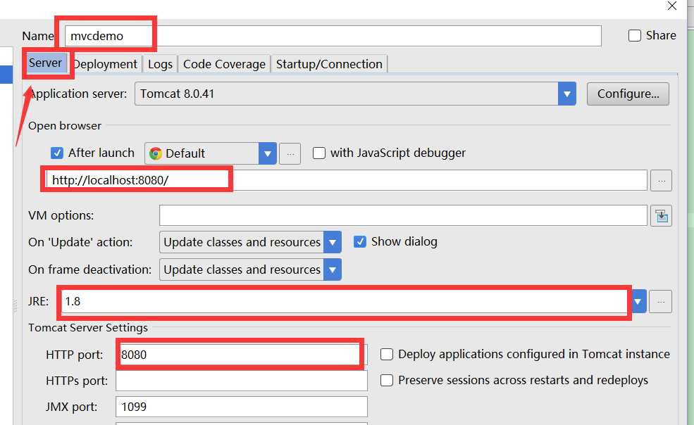Image resolution: width=694 pixels, height=425 pixels.
Task: Click the Chrome icon in browser dropdown
Action: [x=155, y=153]
